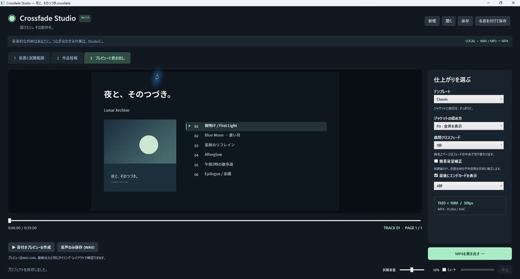Click the Ver.1.0 version badge

pyautogui.click(x=85, y=18)
